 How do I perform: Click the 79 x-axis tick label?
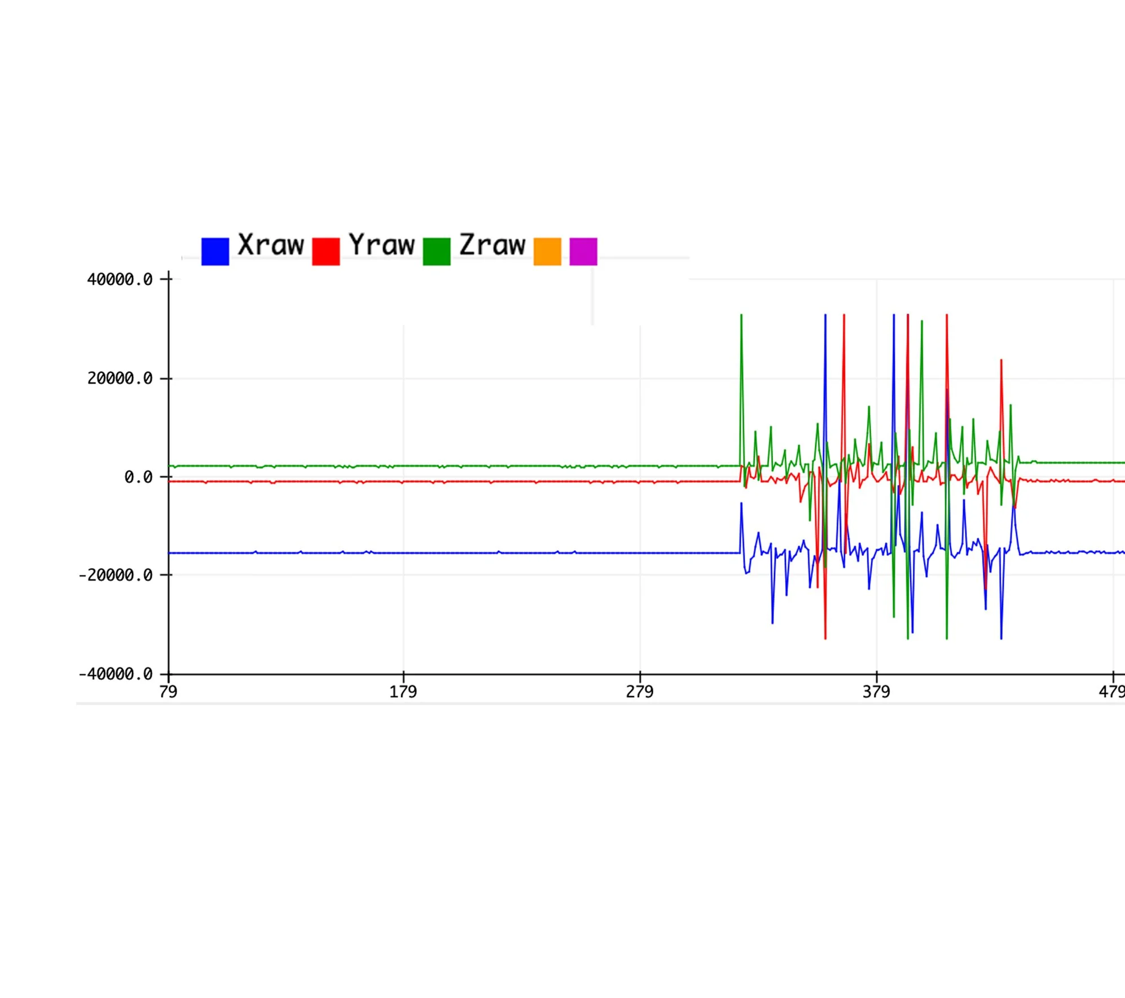click(168, 692)
